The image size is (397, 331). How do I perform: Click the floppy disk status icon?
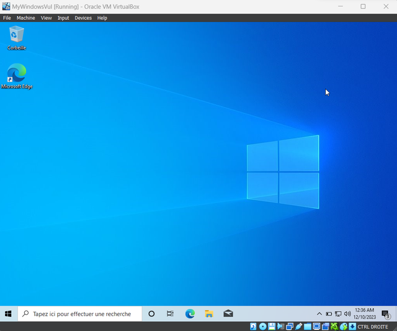pyautogui.click(x=272, y=327)
